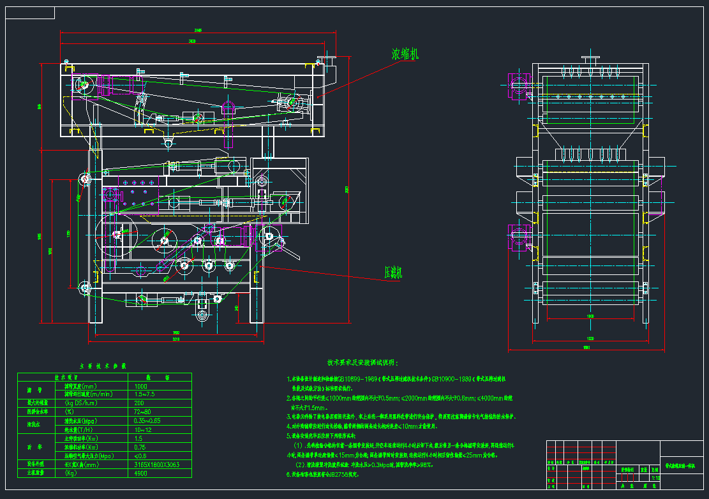Click the 浓缩机 callout label
This screenshot has height=499, width=709.
coord(405,54)
